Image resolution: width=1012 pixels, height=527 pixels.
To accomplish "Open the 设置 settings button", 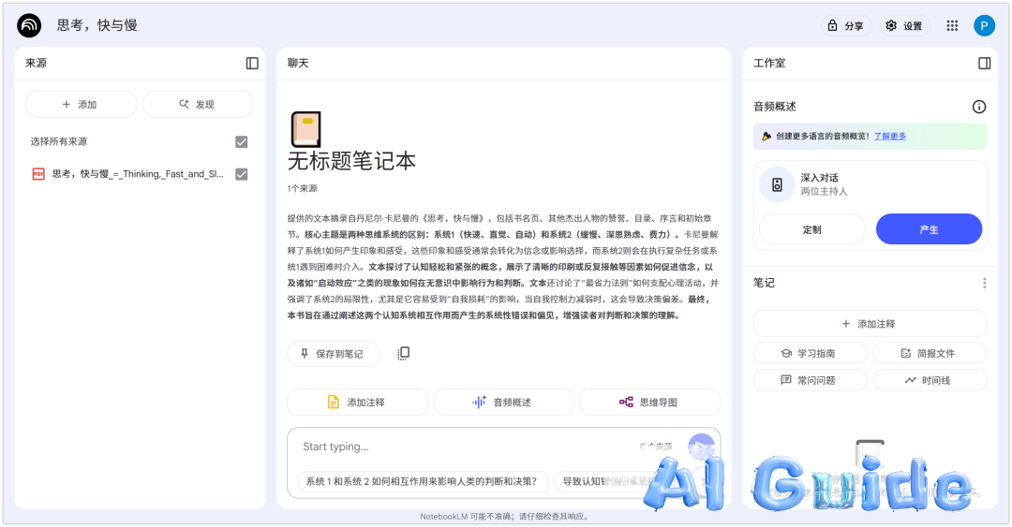I will coord(905,26).
